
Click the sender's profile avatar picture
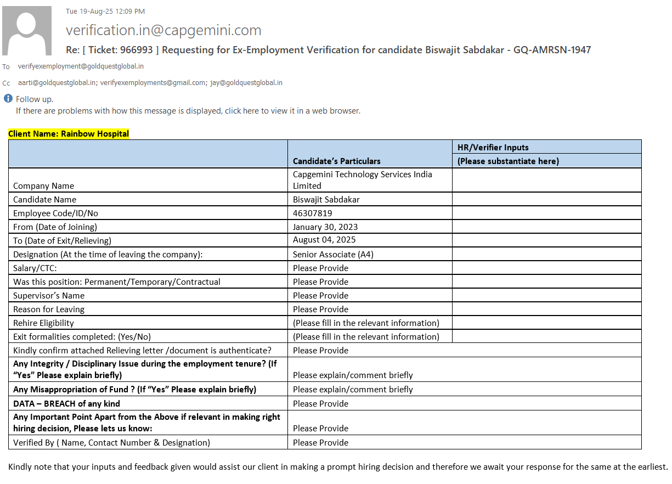pos(27,31)
